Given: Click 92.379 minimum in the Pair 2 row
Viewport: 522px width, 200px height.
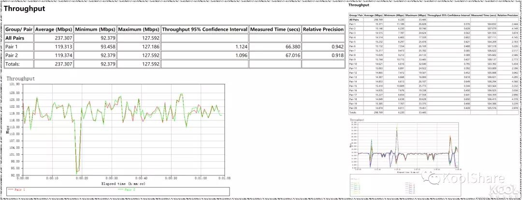Looking at the screenshot, I should (x=107, y=55).
